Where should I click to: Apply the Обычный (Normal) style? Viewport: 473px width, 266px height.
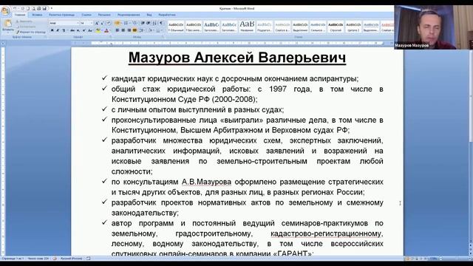[176, 27]
